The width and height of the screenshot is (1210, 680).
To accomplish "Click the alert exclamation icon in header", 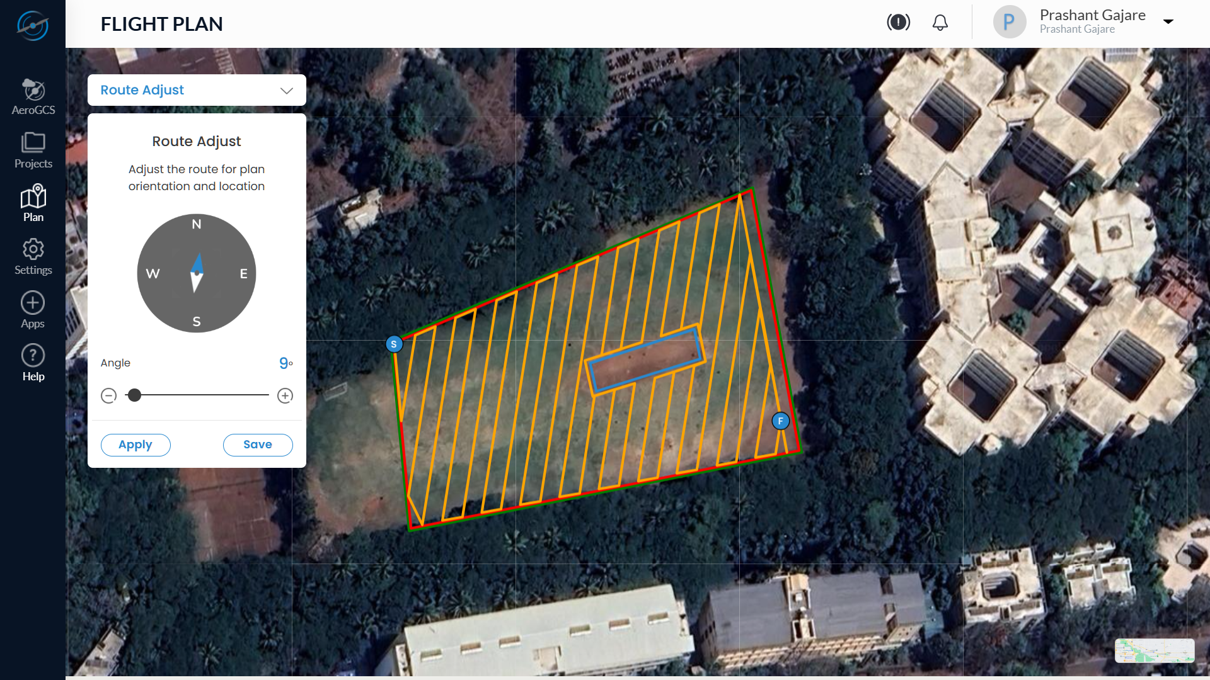I will point(898,23).
